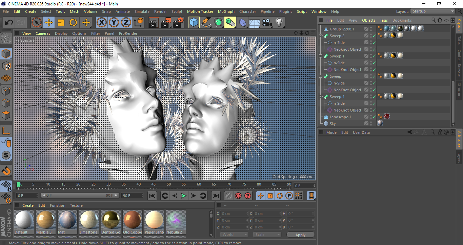
Task: Enable Autokeying button
Action: [238, 196]
